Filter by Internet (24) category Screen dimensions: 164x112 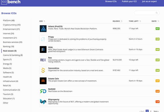[8, 33]
